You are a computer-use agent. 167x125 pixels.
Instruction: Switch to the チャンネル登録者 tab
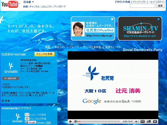(x=92, y=47)
